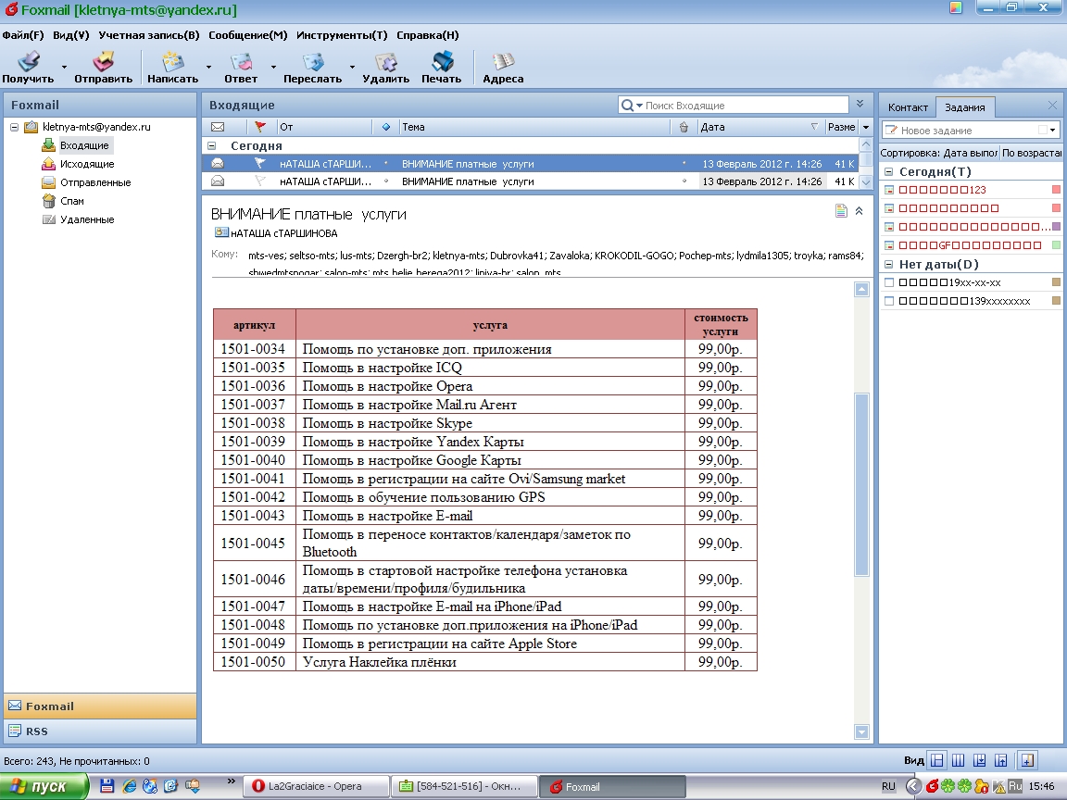Open the column options dropdown after Разме

tap(866, 127)
